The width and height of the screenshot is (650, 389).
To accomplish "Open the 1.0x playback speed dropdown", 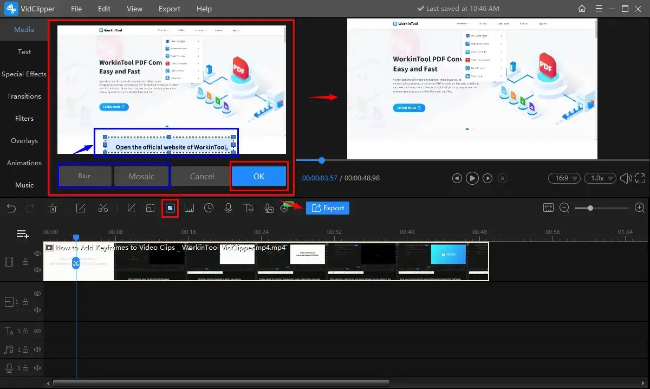I will (600, 178).
